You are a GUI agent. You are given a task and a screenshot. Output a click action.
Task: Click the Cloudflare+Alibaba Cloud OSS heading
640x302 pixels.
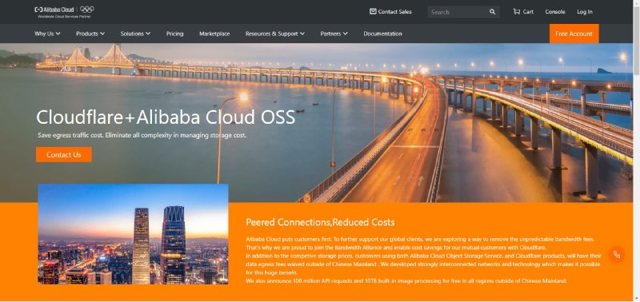(x=166, y=117)
